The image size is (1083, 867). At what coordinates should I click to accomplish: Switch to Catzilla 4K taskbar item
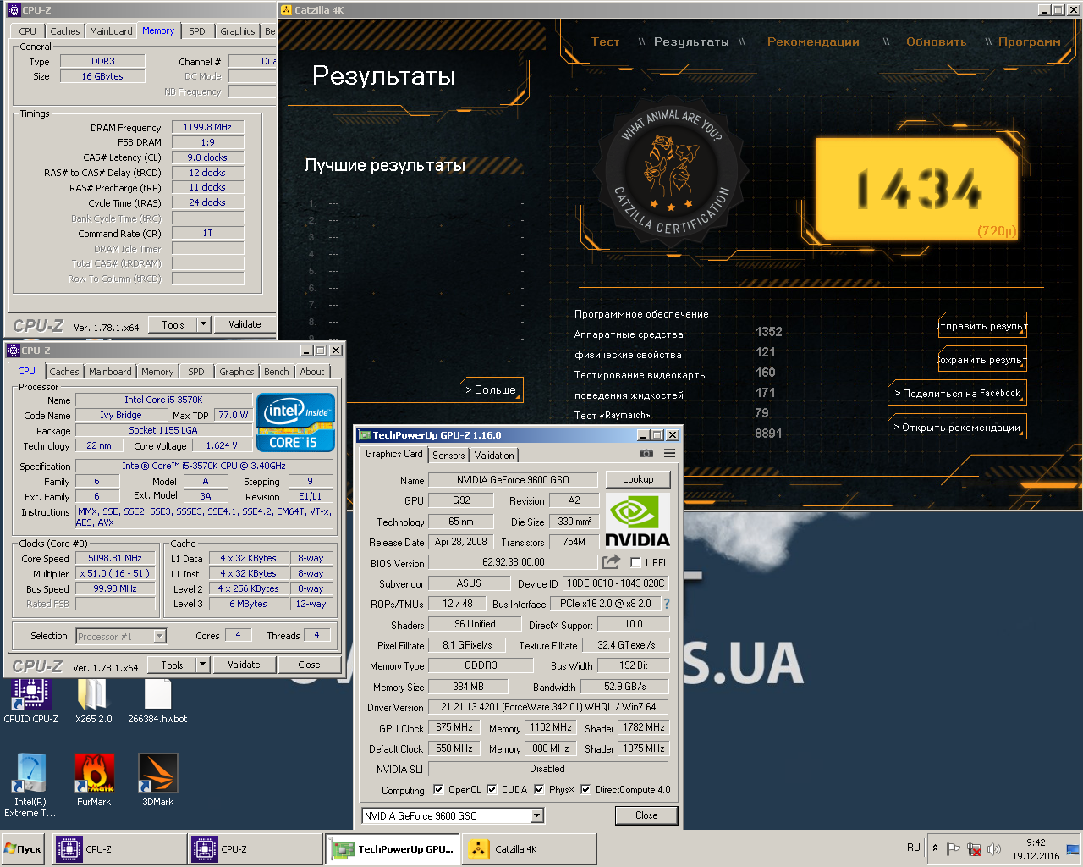coord(529,849)
